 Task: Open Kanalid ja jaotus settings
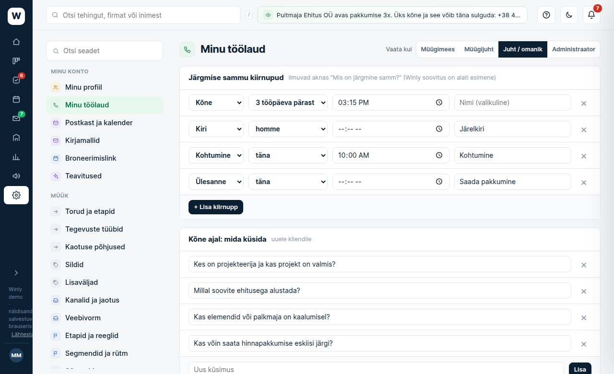pyautogui.click(x=105, y=300)
